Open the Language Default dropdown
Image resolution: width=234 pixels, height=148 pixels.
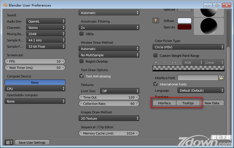tap(201, 90)
